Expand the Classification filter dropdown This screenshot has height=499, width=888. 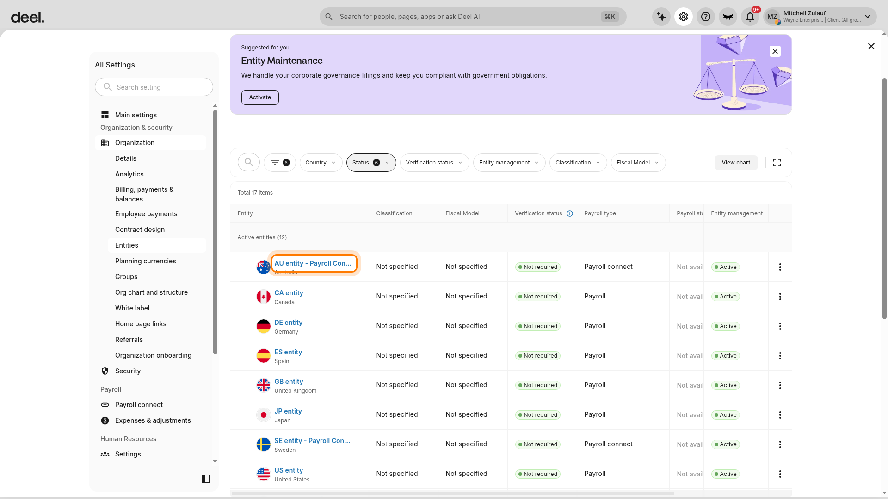coord(578,163)
